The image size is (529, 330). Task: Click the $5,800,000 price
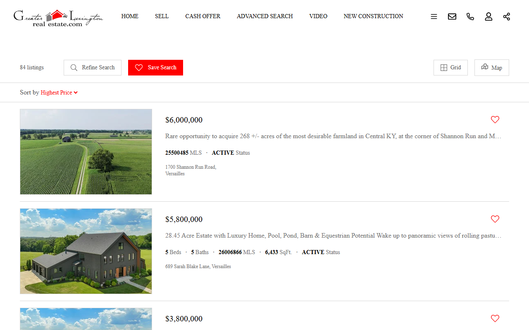184,219
